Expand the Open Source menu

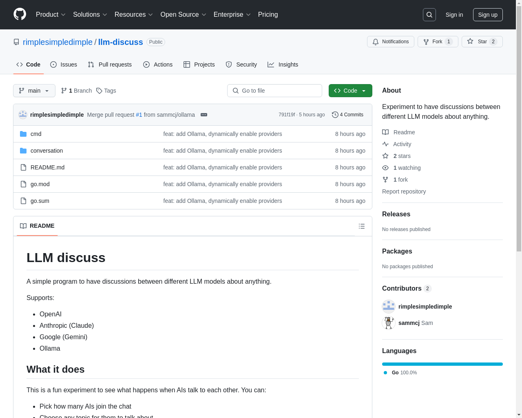pos(184,15)
